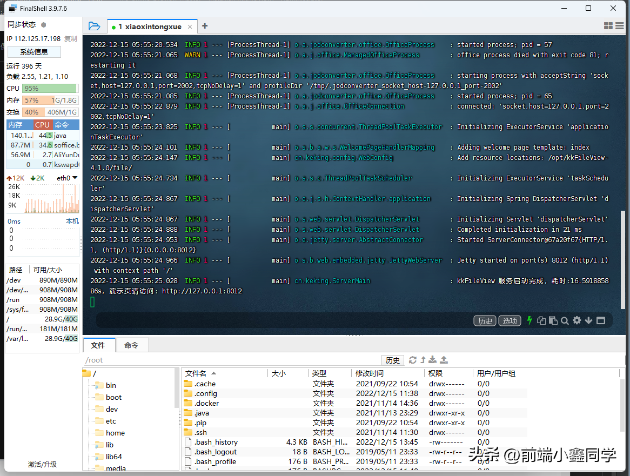
Task: Add a new session tab with plus
Action: [x=205, y=26]
